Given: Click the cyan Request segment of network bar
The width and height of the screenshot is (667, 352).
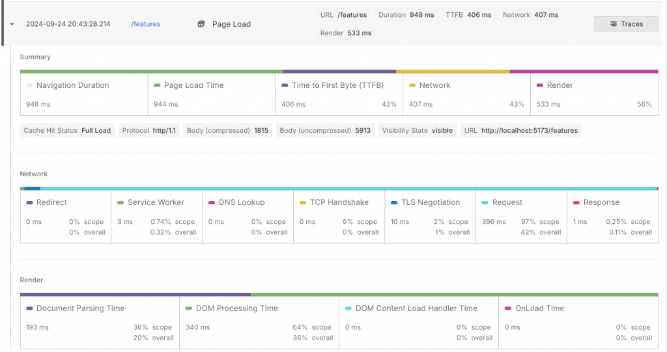Looking at the screenshot, I should pyautogui.click(x=348, y=188).
